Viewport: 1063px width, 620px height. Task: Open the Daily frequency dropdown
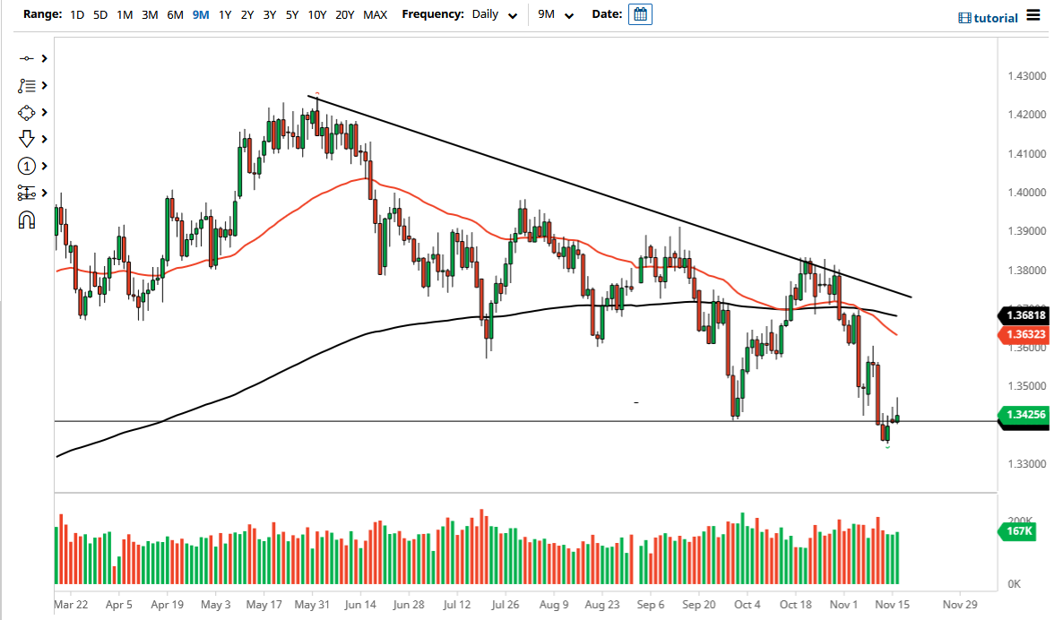493,14
